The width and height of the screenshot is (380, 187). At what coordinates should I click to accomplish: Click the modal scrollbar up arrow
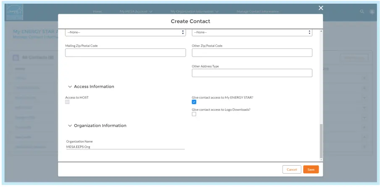(x=321, y=31)
